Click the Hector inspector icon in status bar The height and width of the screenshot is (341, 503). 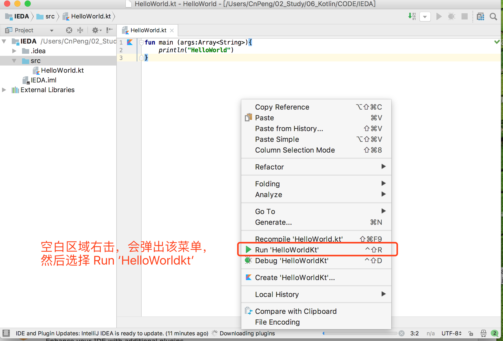[483, 333]
